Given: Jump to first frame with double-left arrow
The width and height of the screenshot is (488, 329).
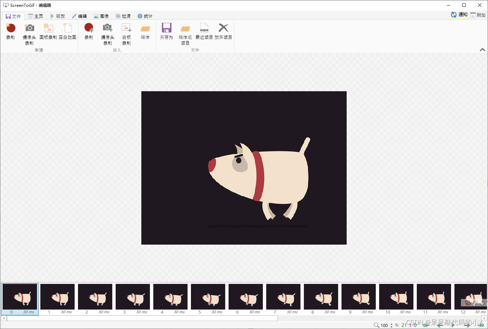Looking at the screenshot, I should pos(426,325).
